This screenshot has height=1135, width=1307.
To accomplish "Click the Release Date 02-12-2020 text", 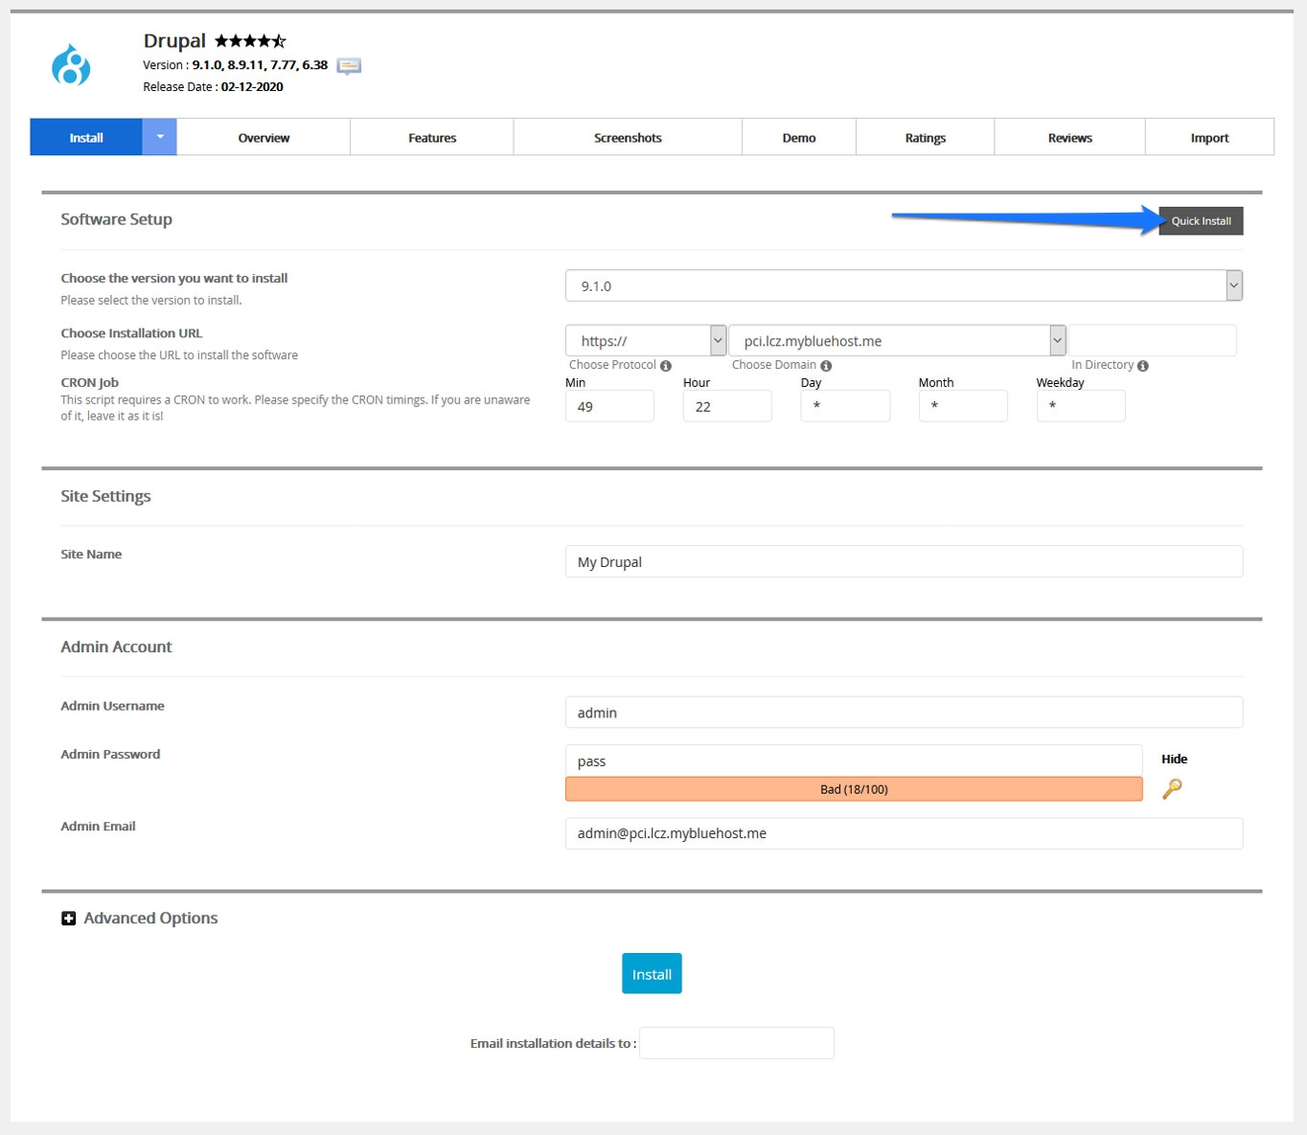I will pos(213,86).
